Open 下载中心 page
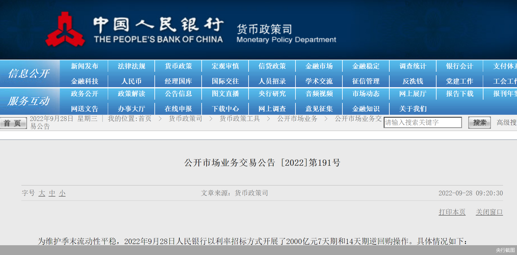Screen dimensions: 517x255 click(225, 109)
